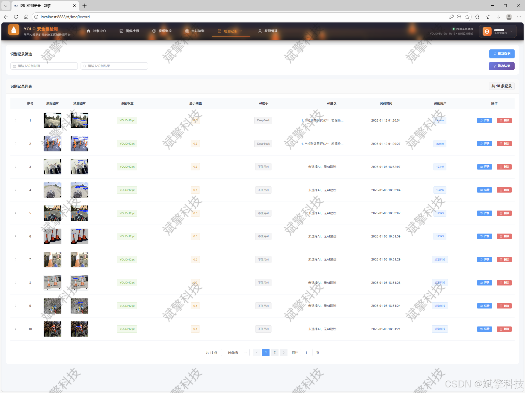The height and width of the screenshot is (393, 525).
Task: Expand row 5 details chevron
Action: pyautogui.click(x=16, y=213)
